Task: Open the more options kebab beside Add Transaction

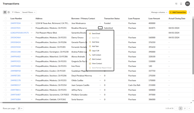Action: pyautogui.click(x=189, y=12)
